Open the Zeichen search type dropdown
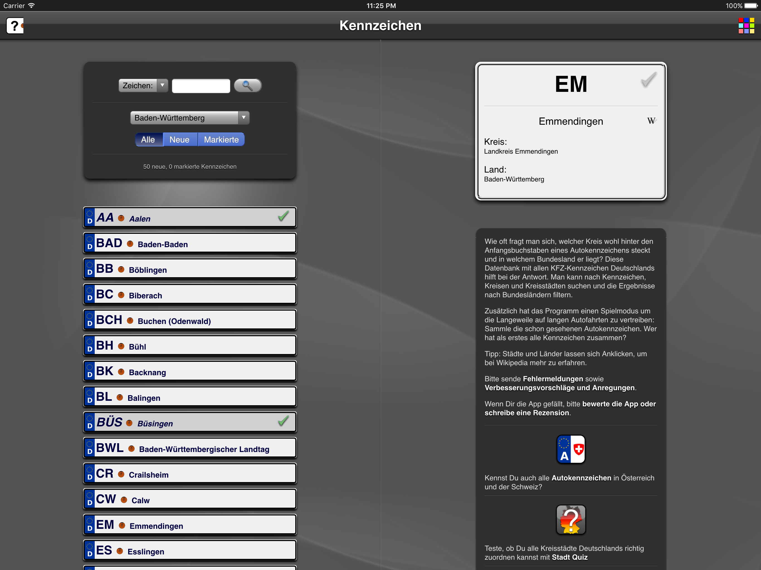761x570 pixels. (x=143, y=86)
